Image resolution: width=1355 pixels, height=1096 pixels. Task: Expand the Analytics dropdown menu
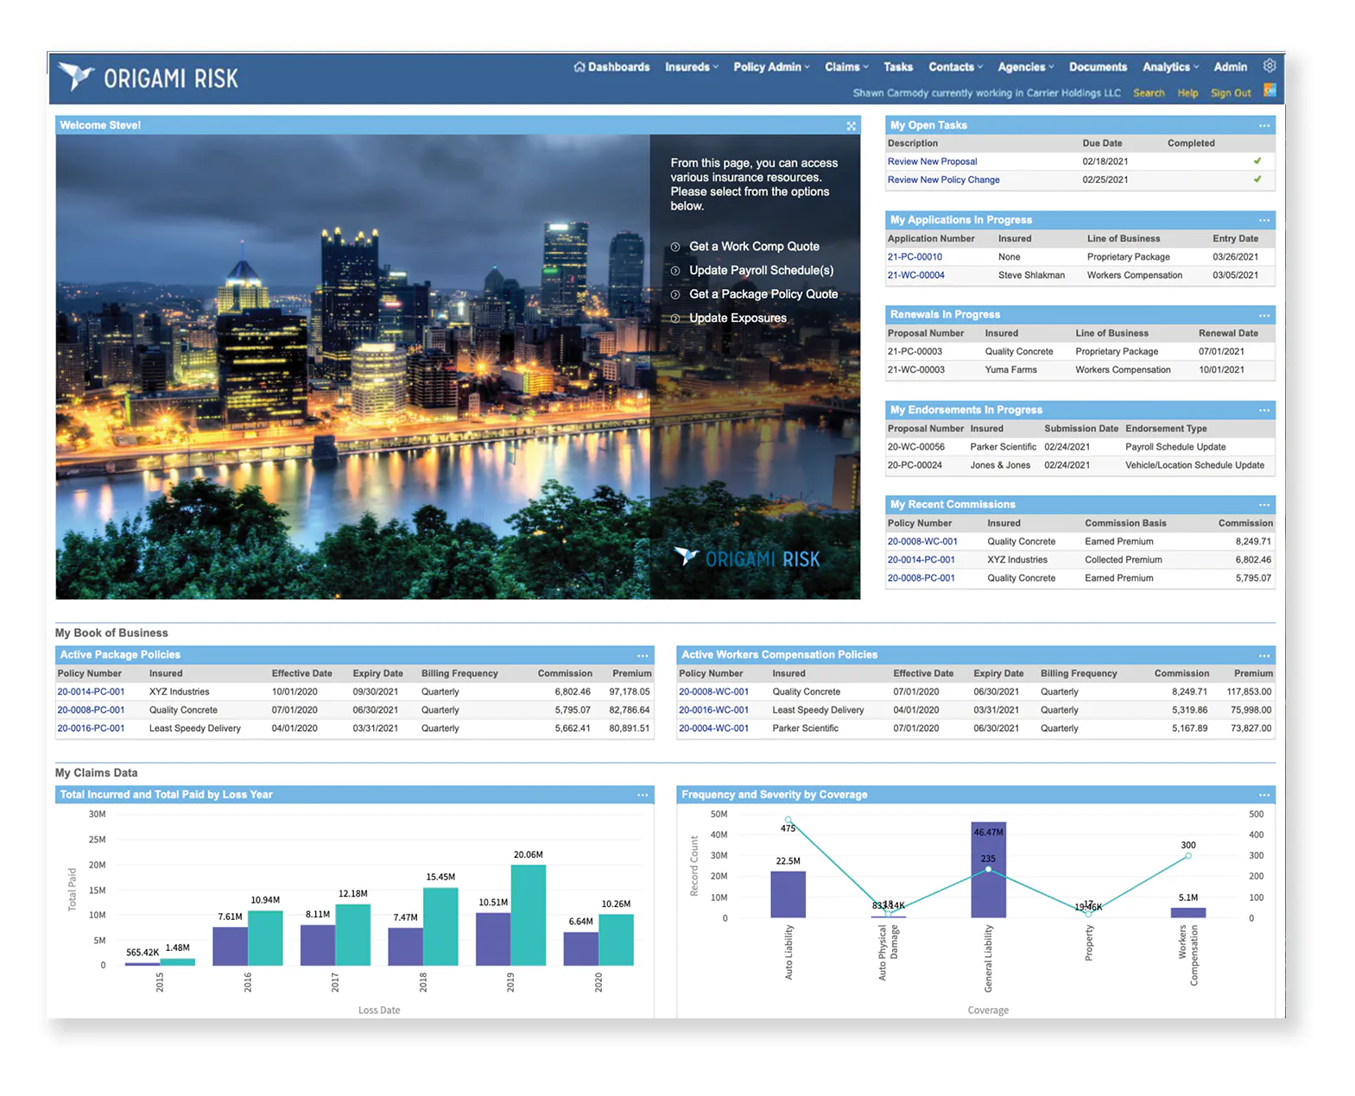pyautogui.click(x=1170, y=67)
